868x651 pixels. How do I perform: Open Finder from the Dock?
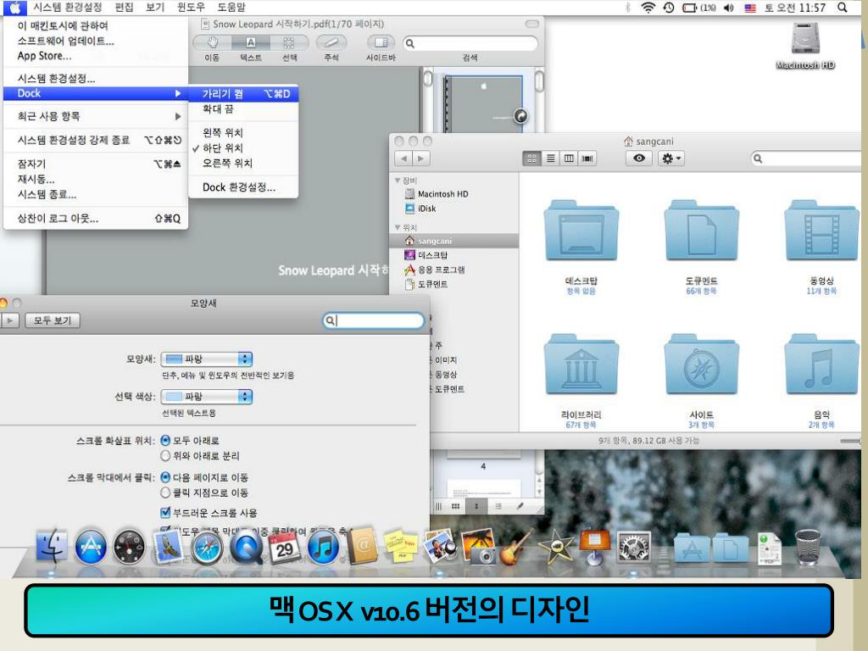click(x=52, y=546)
